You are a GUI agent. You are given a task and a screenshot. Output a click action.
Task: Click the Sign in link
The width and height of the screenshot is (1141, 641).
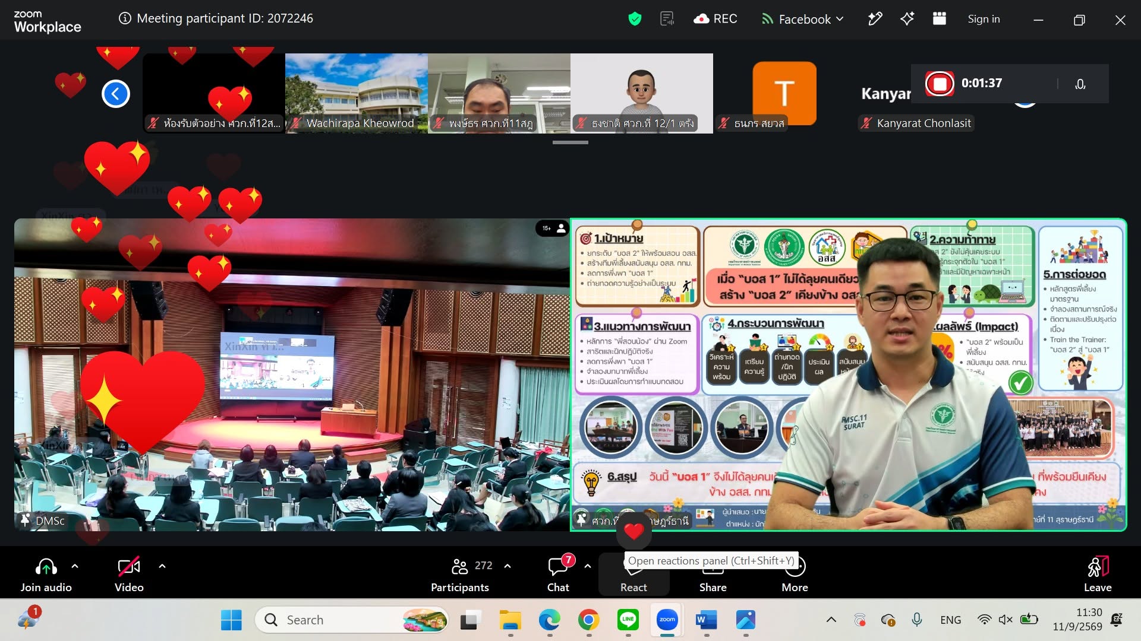click(x=984, y=19)
